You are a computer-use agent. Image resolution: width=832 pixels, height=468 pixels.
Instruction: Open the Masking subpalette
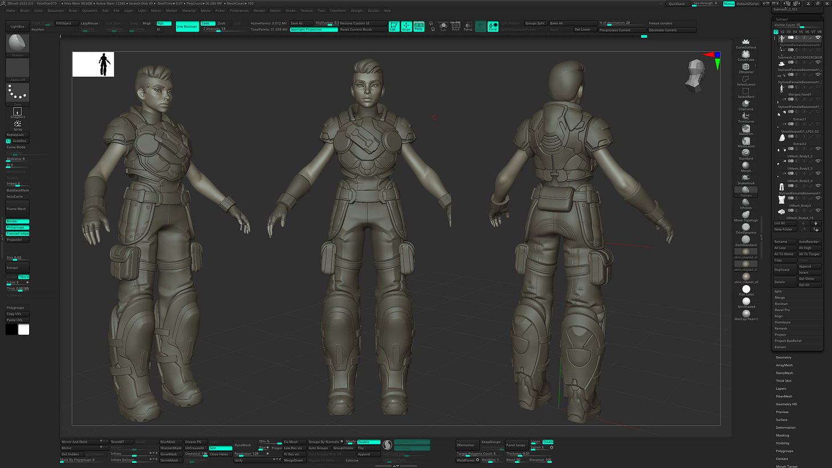tap(782, 435)
